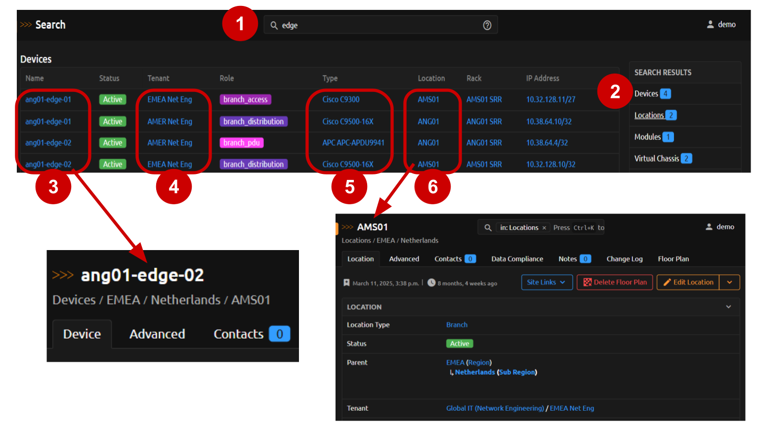This screenshot has height=427, width=759.
Task: Click the >>> logo beside Search title
Action: [x=26, y=25]
